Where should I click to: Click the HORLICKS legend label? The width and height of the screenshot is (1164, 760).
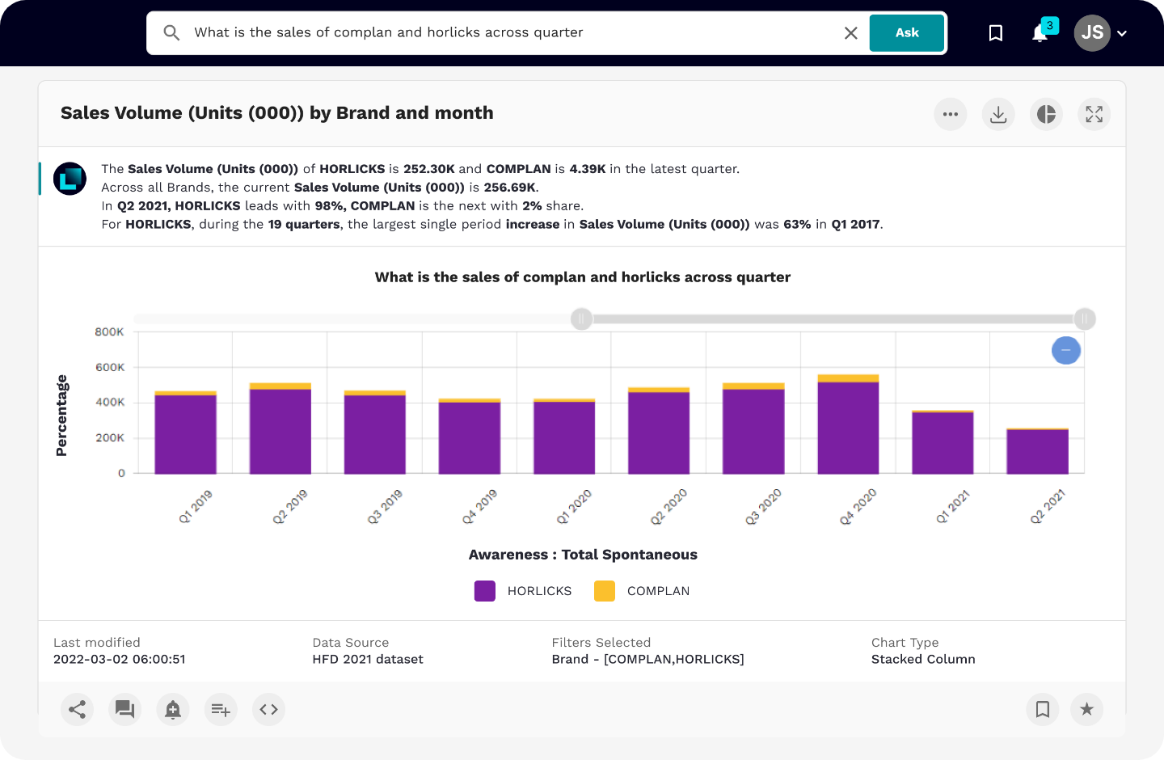(x=539, y=591)
